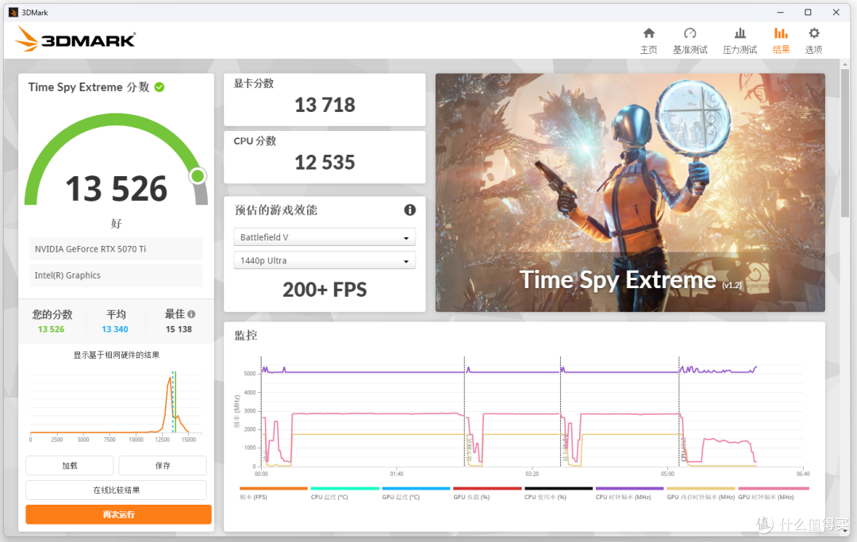Toggle CPU 时钟频率 purple legend item

tap(629, 494)
